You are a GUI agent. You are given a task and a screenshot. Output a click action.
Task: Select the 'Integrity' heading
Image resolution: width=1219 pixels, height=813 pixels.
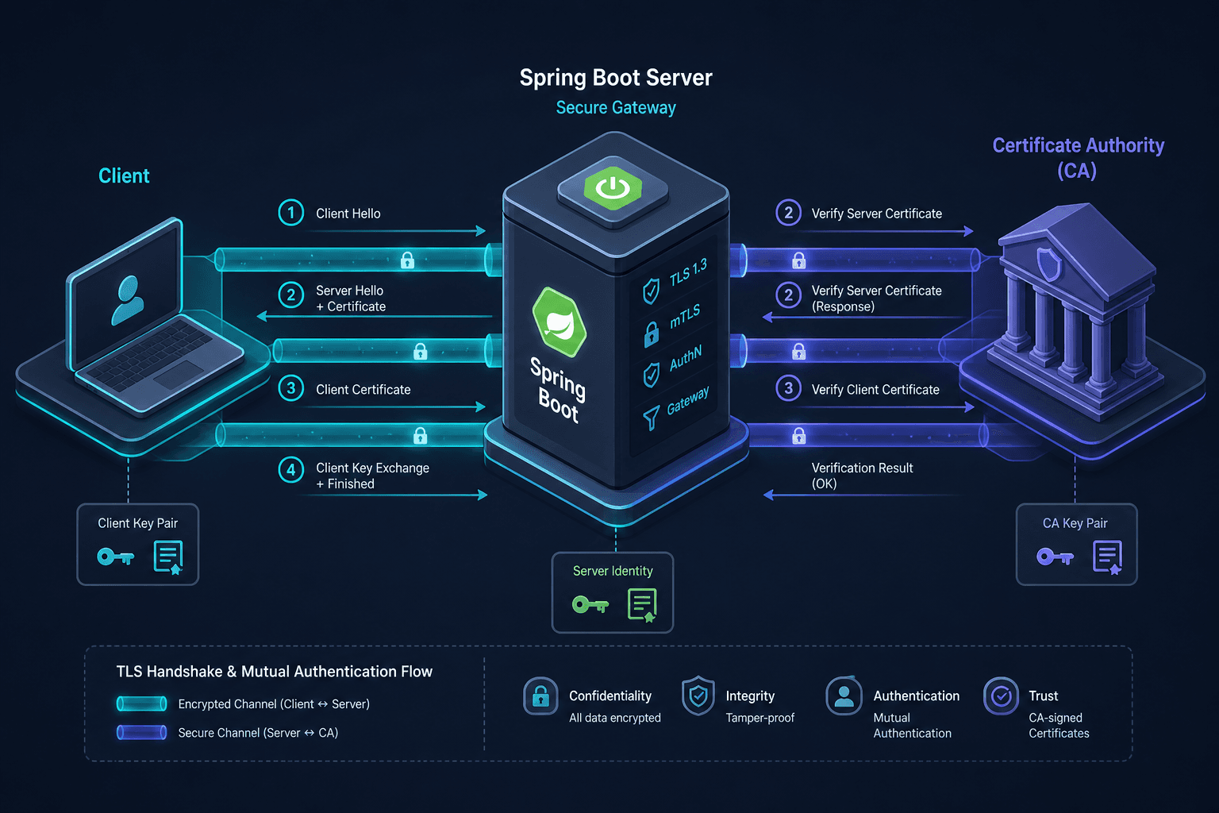pyautogui.click(x=750, y=696)
